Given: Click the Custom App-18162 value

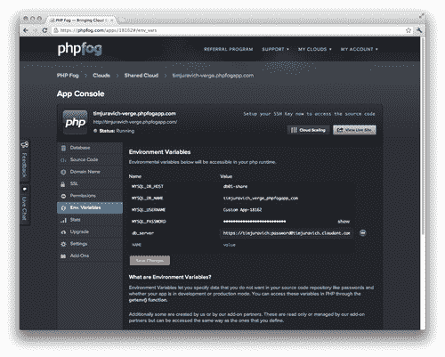Looking at the screenshot, I should coord(242,210).
